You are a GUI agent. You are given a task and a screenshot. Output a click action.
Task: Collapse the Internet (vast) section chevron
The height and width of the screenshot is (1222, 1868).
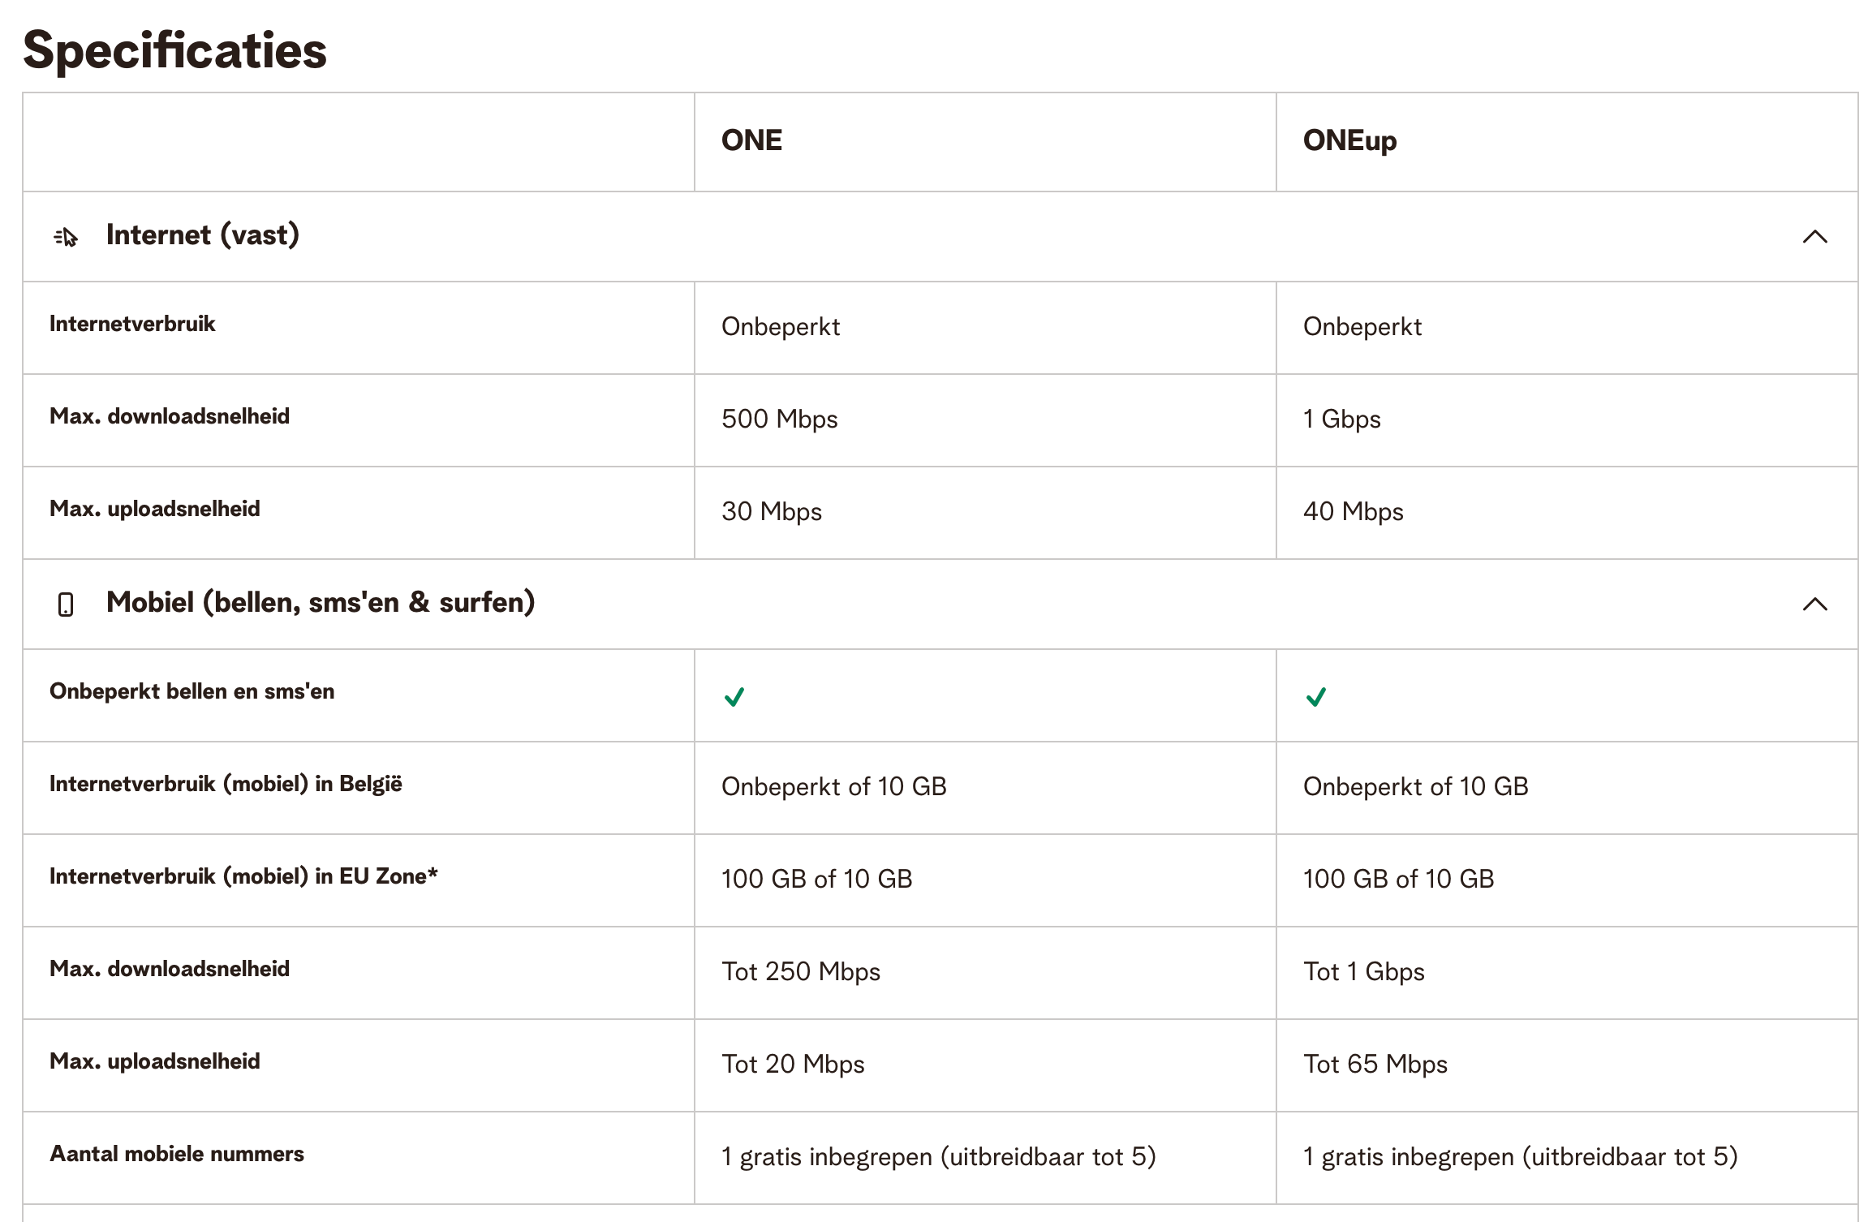(1815, 237)
